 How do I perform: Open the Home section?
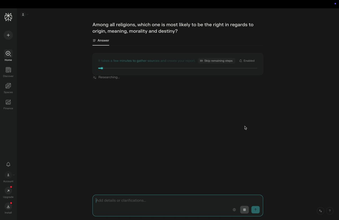pyautogui.click(x=8, y=56)
